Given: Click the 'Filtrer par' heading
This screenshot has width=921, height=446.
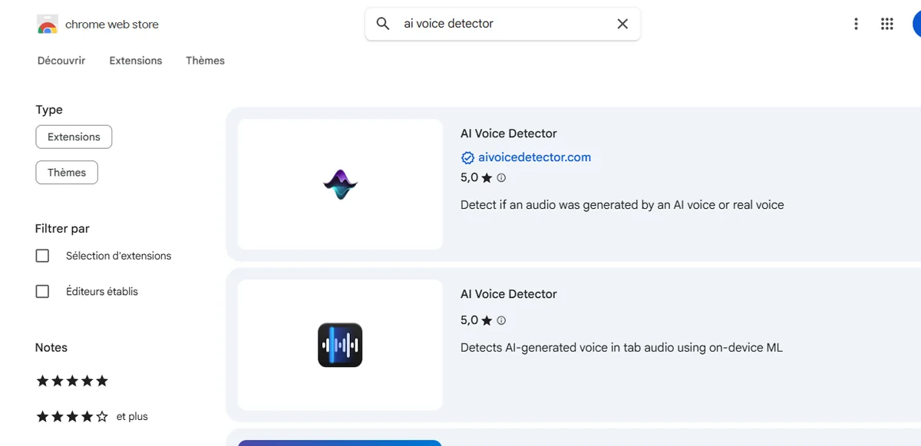Looking at the screenshot, I should 62,229.
